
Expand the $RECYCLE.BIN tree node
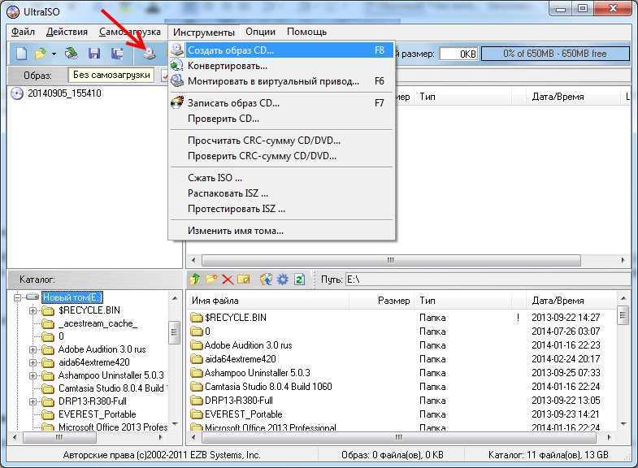(33, 311)
